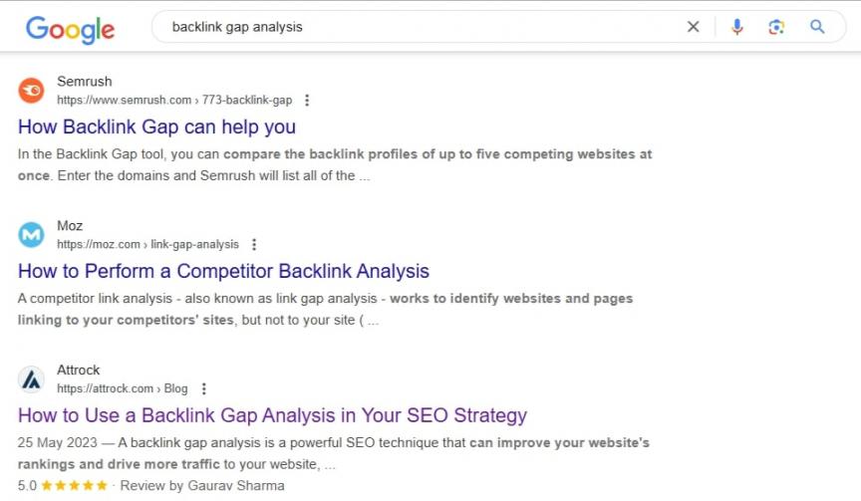This screenshot has height=501, width=861.
Task: Open "How to Perform a Competitor Backlink Analysis"
Action: (223, 271)
